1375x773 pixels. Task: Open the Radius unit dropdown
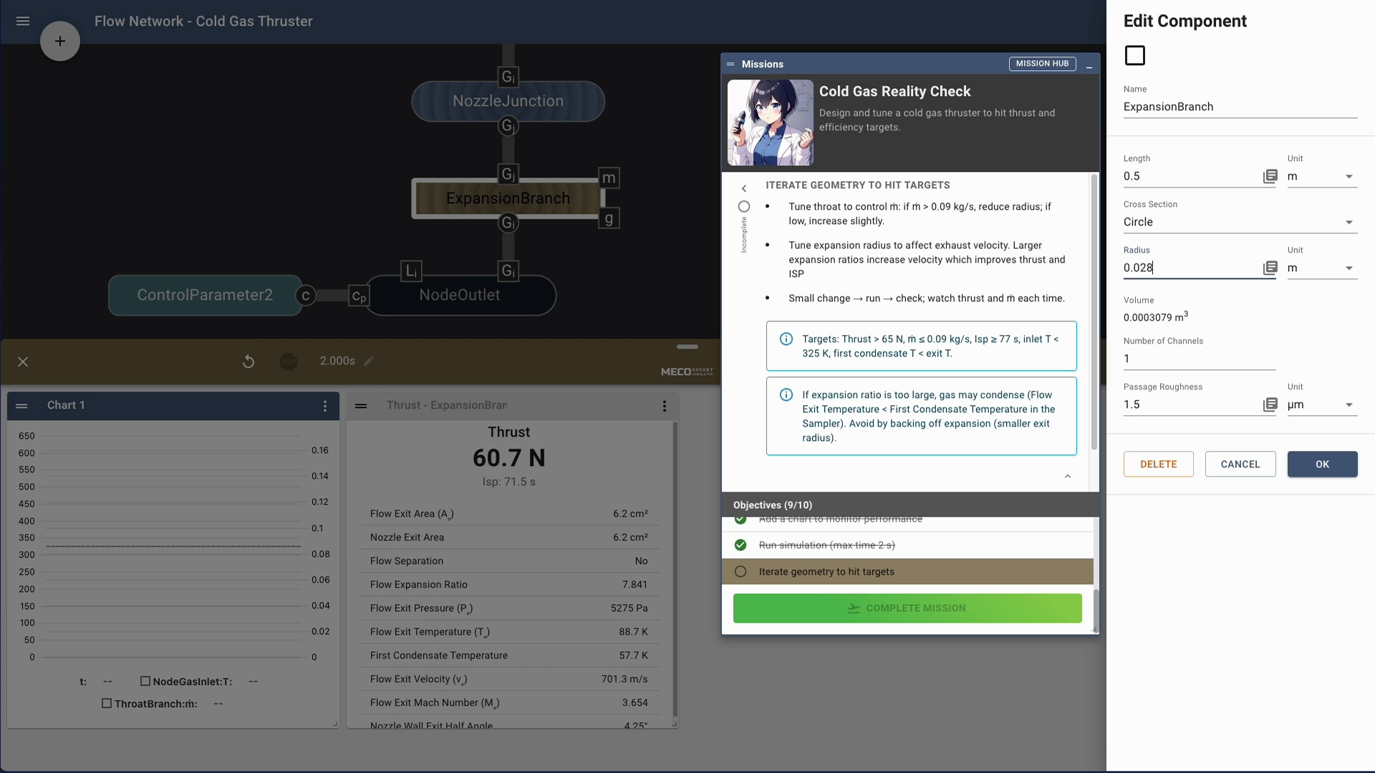1349,268
